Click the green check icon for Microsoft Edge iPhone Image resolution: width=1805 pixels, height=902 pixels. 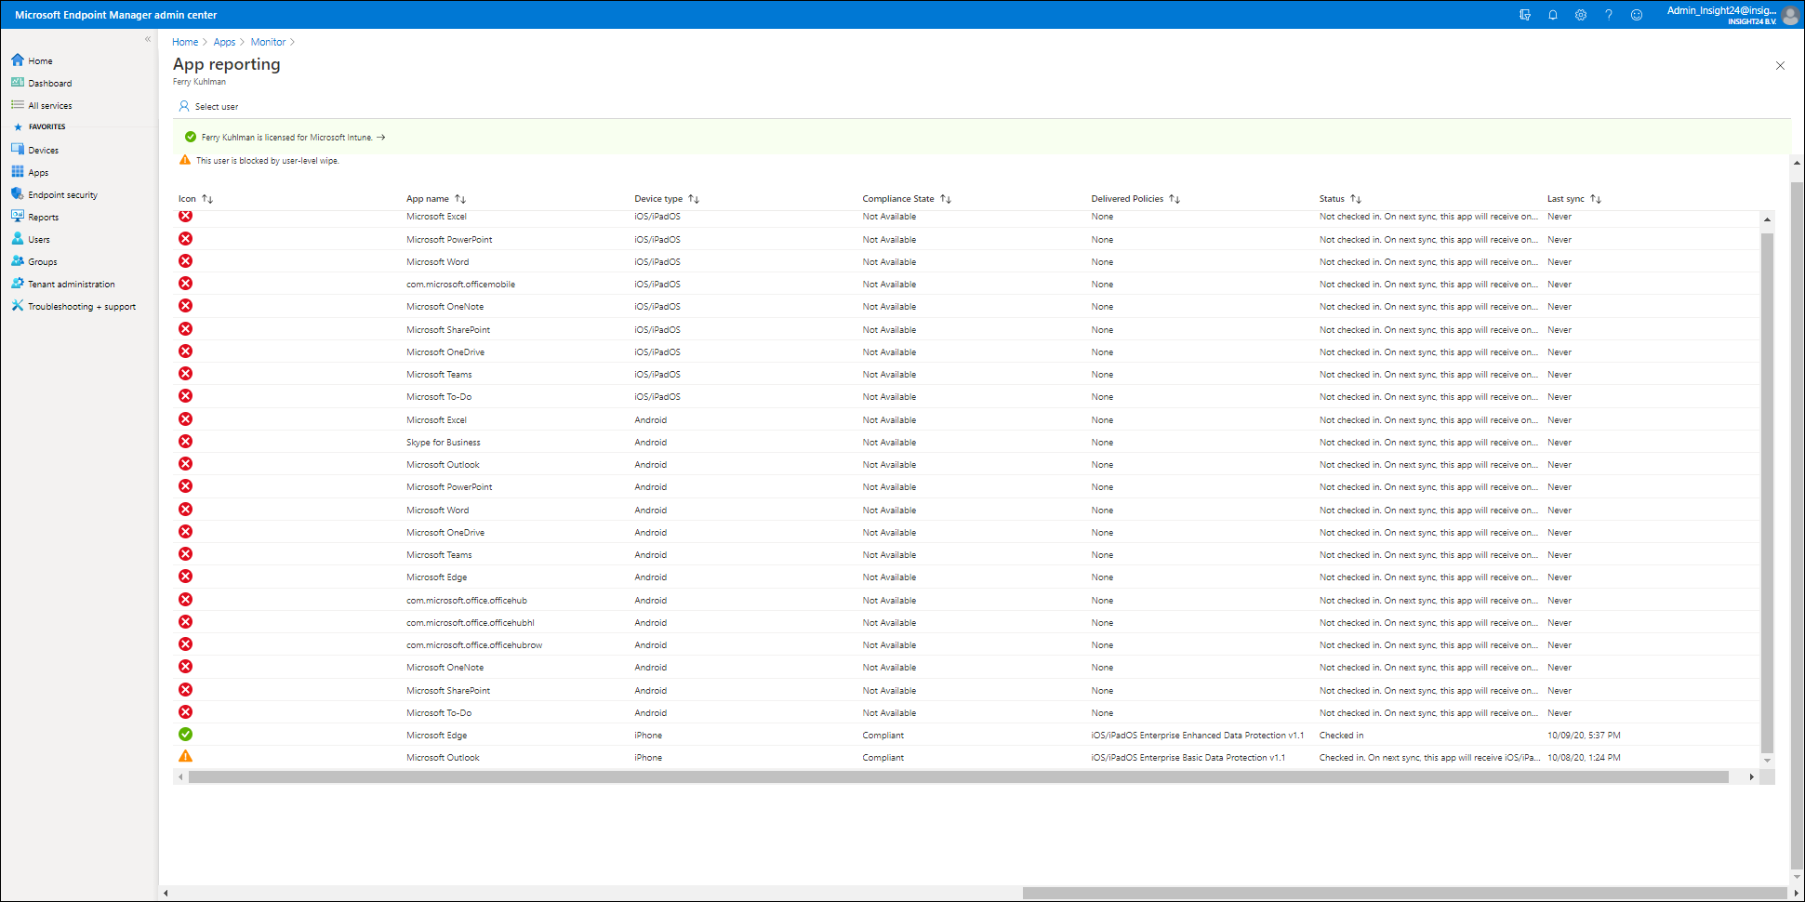point(186,735)
